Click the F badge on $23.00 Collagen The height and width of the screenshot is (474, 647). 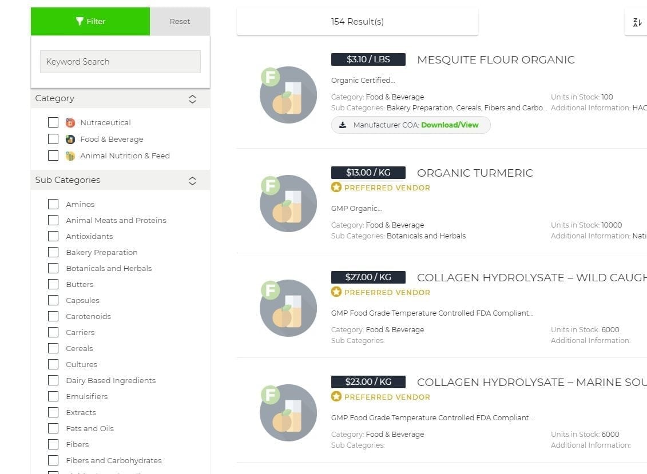pyautogui.click(x=270, y=395)
